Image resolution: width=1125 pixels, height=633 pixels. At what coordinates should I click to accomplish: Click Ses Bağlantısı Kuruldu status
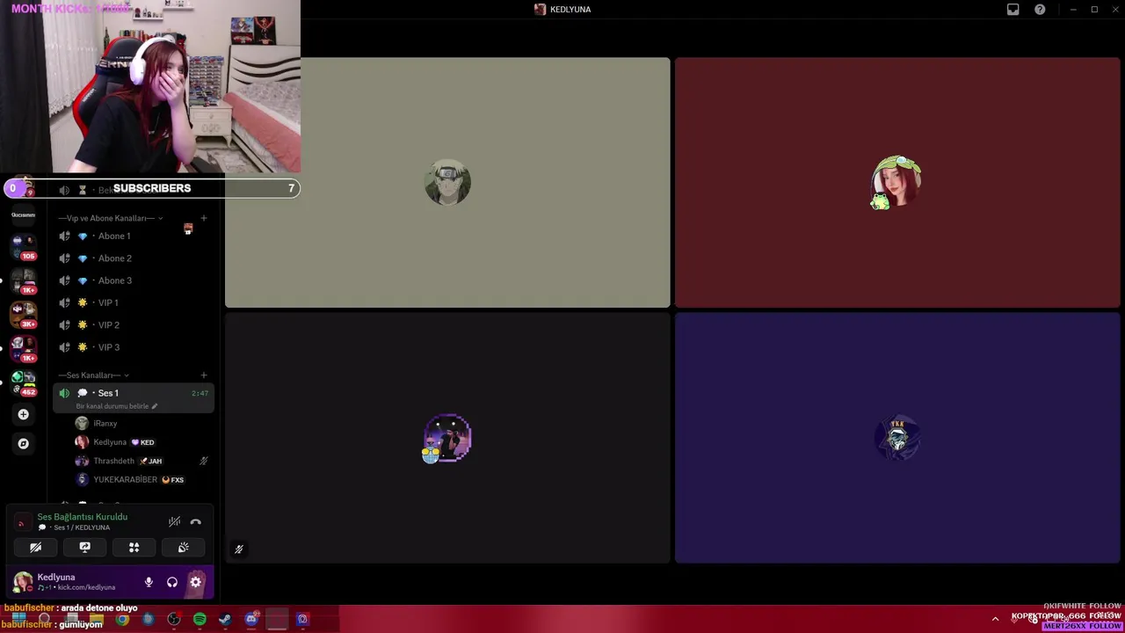[x=82, y=517]
